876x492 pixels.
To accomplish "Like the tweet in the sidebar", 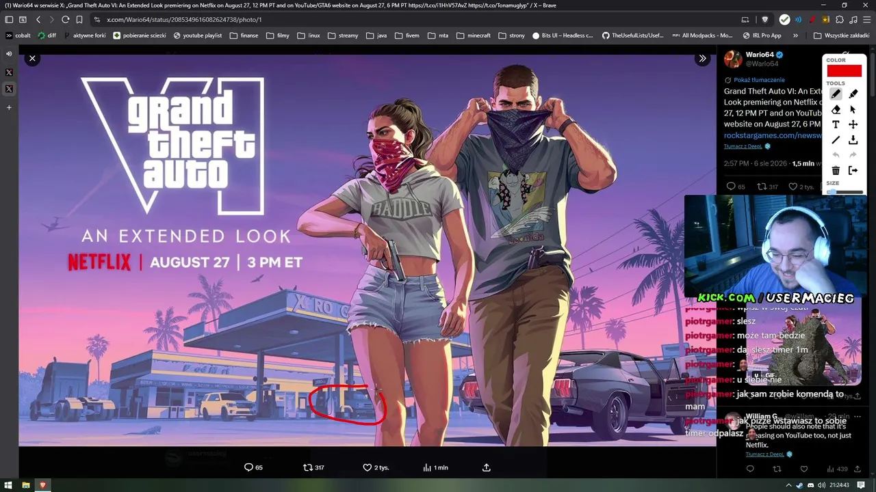I will coord(801,187).
